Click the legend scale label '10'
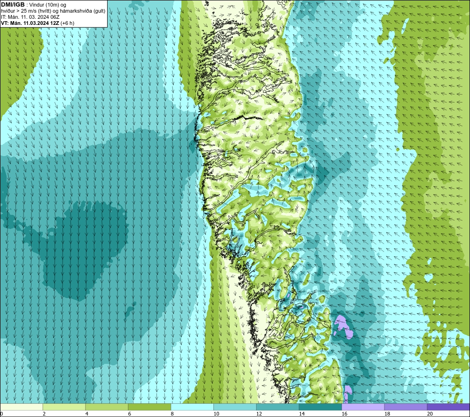The width and height of the screenshot is (470, 417). (x=216, y=414)
